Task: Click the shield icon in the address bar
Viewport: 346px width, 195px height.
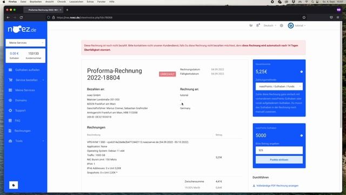Action: pos(49,17)
